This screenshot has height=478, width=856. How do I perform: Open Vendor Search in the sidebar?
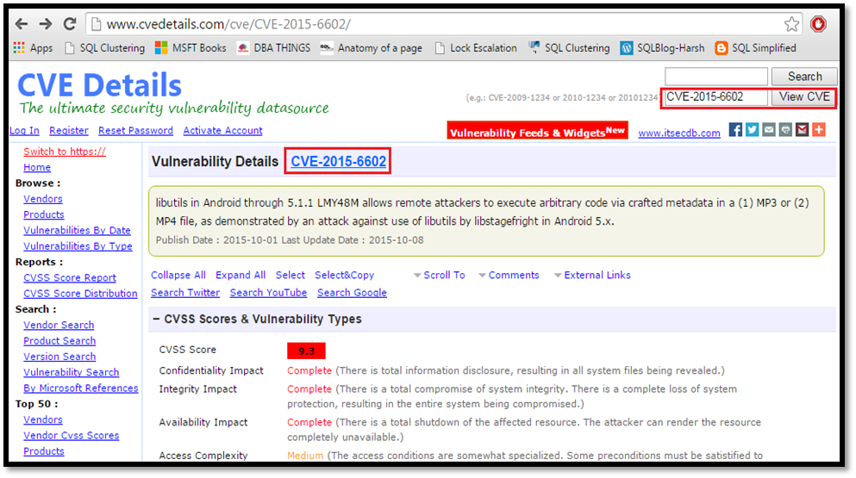(59, 326)
